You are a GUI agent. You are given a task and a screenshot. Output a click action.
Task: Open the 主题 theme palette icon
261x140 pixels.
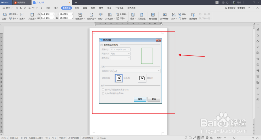click(x=4, y=15)
